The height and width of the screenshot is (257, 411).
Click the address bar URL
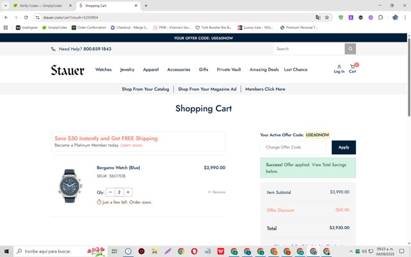point(71,17)
